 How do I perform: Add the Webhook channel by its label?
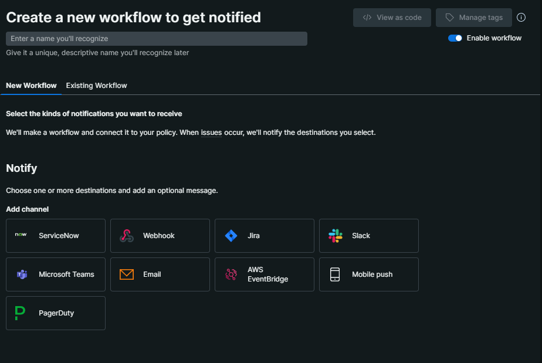tap(159, 236)
